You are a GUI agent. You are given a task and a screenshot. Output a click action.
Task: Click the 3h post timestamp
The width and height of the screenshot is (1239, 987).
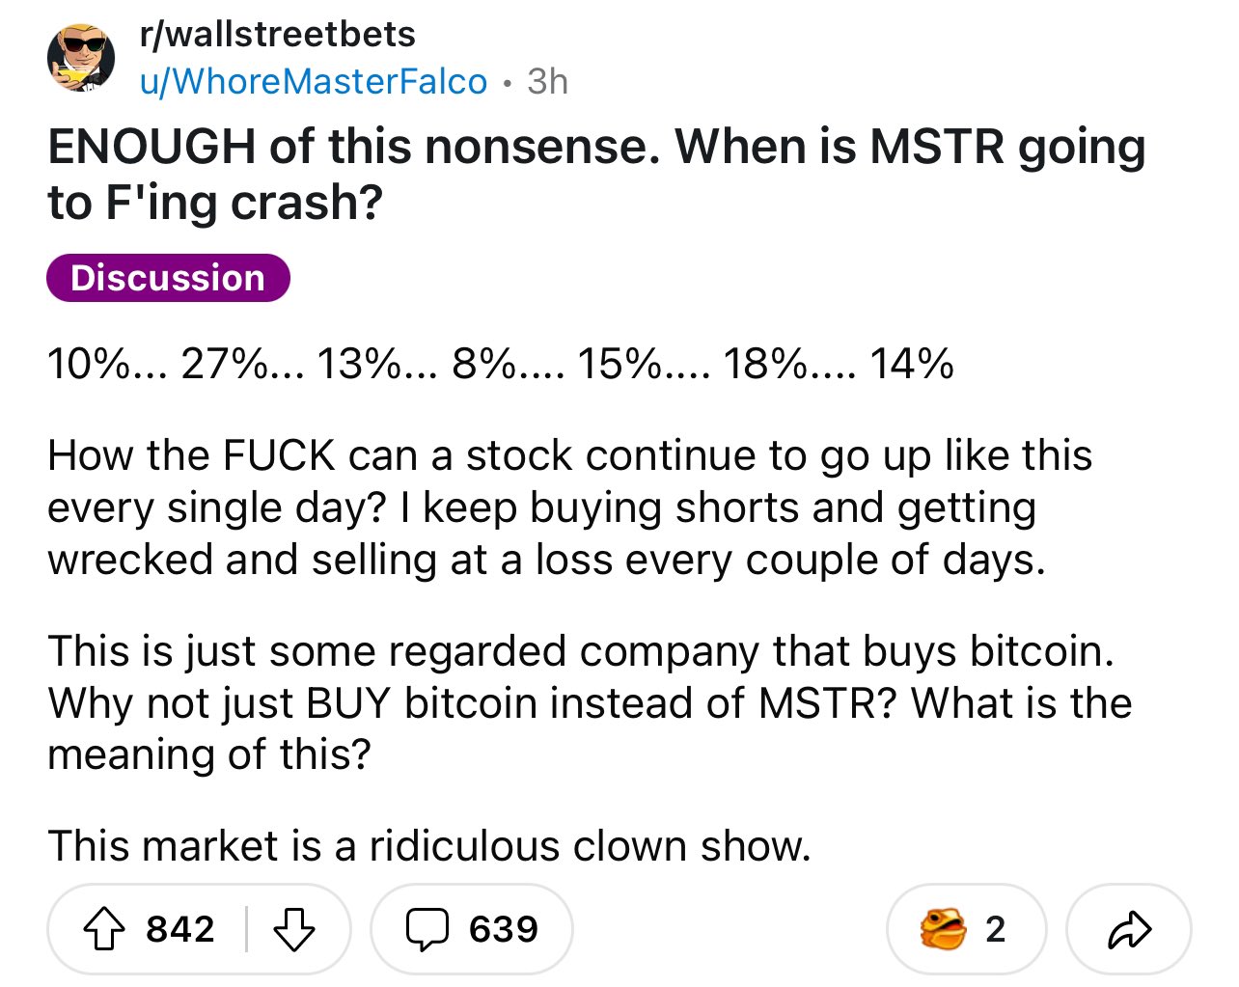(547, 82)
